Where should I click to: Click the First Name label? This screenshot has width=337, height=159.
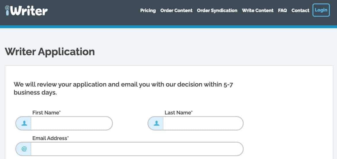46,113
